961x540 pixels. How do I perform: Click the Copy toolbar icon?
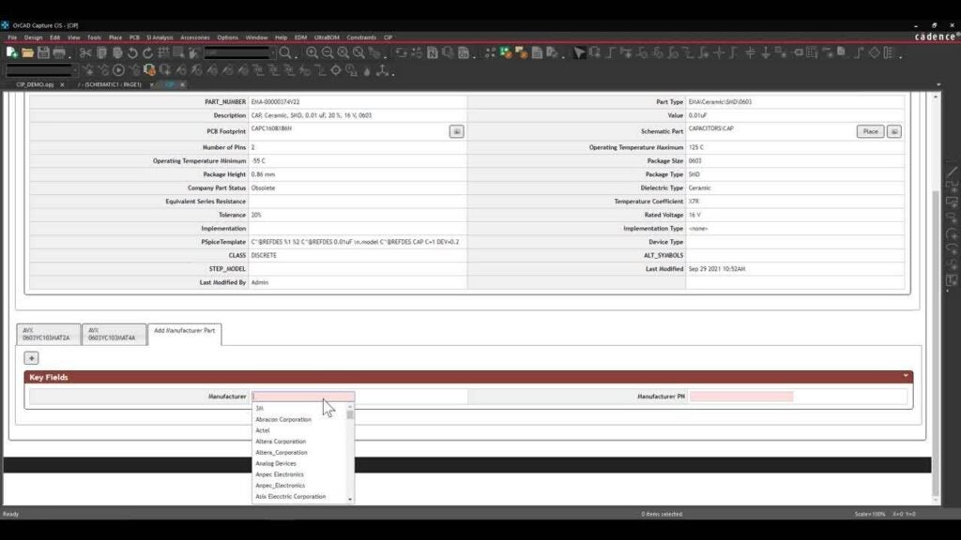(101, 53)
